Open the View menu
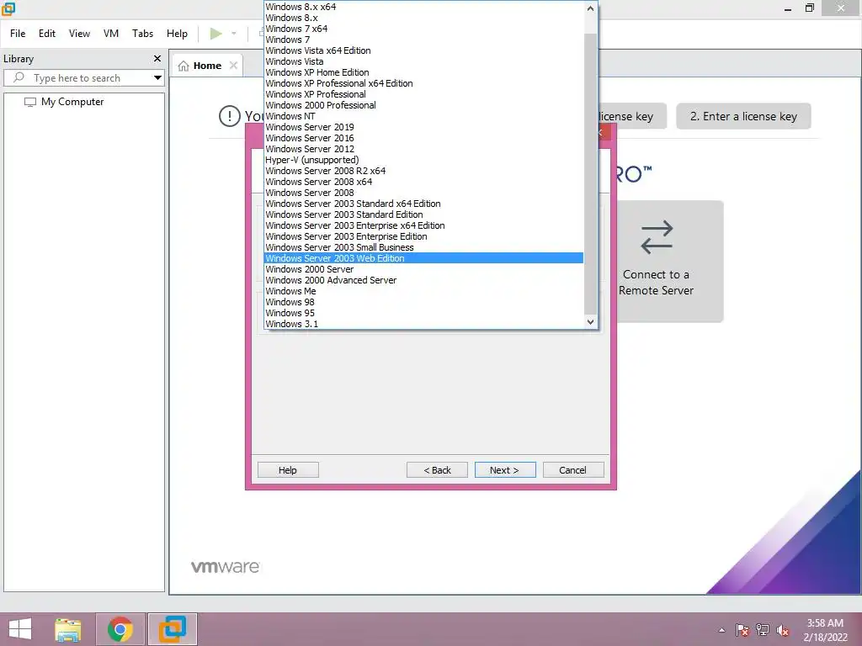The width and height of the screenshot is (862, 646). tap(79, 34)
